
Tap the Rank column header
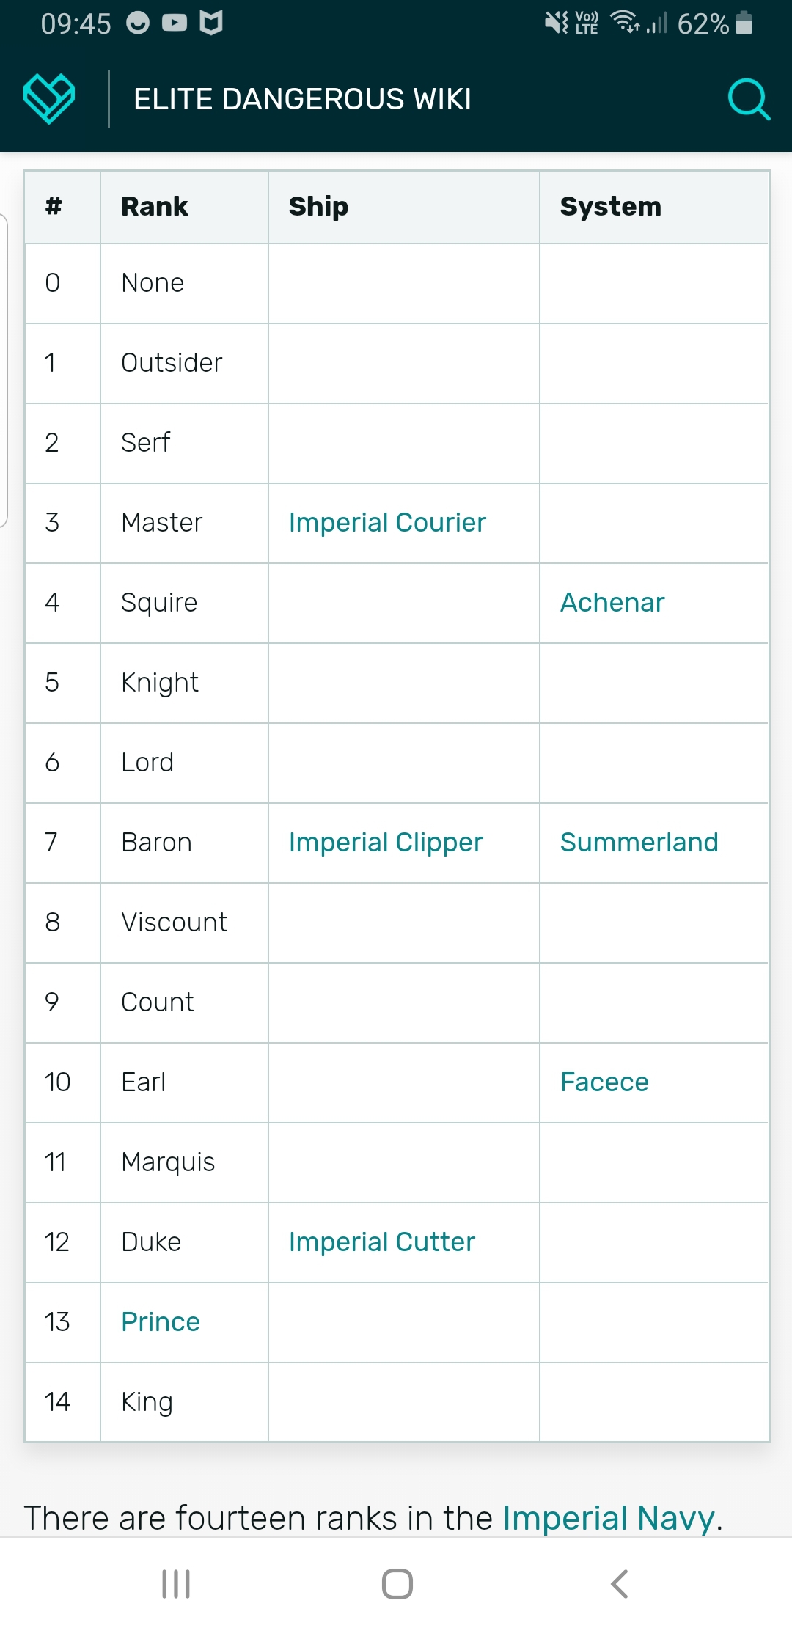(155, 206)
